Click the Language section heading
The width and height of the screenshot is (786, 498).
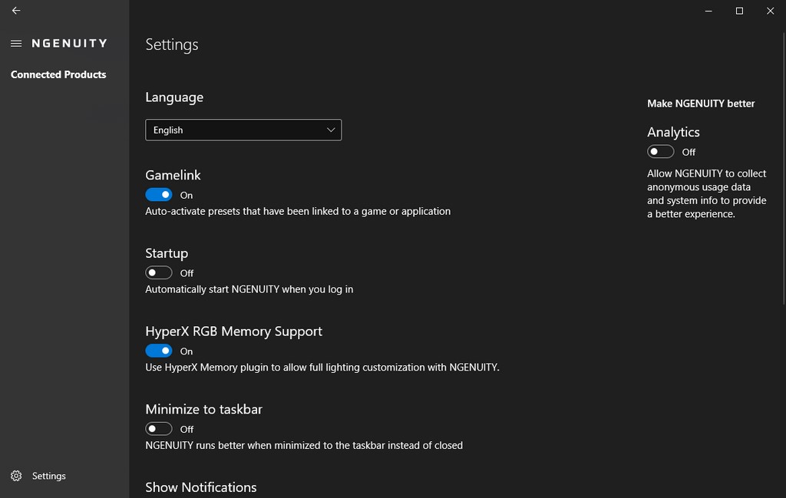(x=174, y=97)
